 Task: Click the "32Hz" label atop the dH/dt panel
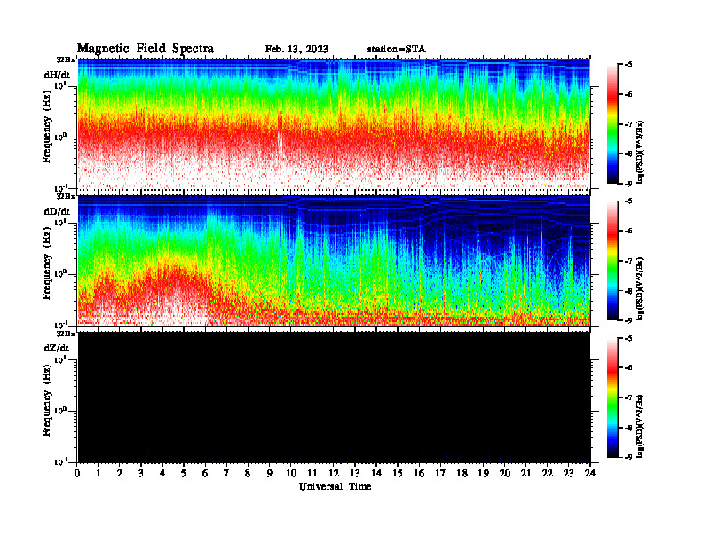click(66, 59)
